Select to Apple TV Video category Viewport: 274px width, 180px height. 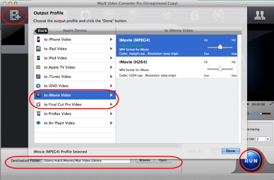coord(75,67)
